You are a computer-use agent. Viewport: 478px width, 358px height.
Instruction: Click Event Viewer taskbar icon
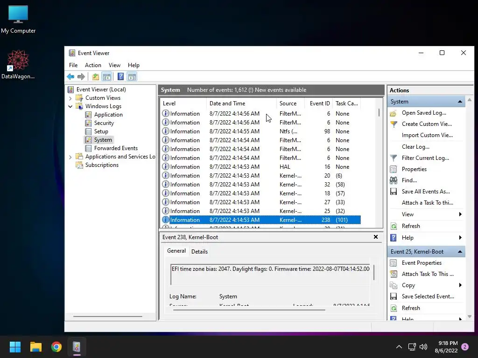pyautogui.click(x=77, y=347)
